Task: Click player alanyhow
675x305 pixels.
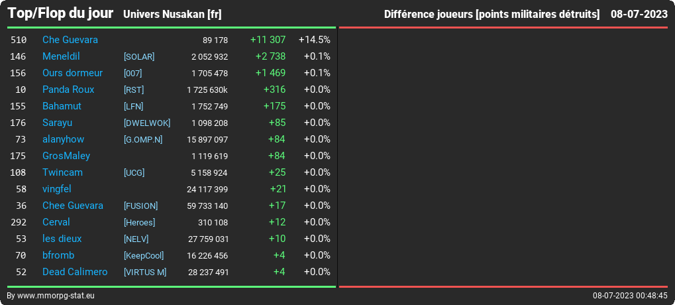Action: [x=63, y=139]
